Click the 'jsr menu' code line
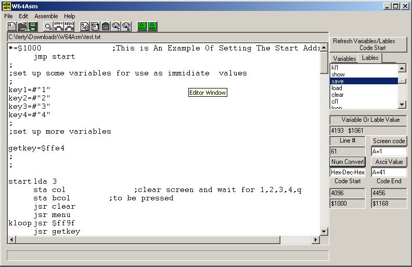Viewport: 412px width, 267px height. click(52, 215)
